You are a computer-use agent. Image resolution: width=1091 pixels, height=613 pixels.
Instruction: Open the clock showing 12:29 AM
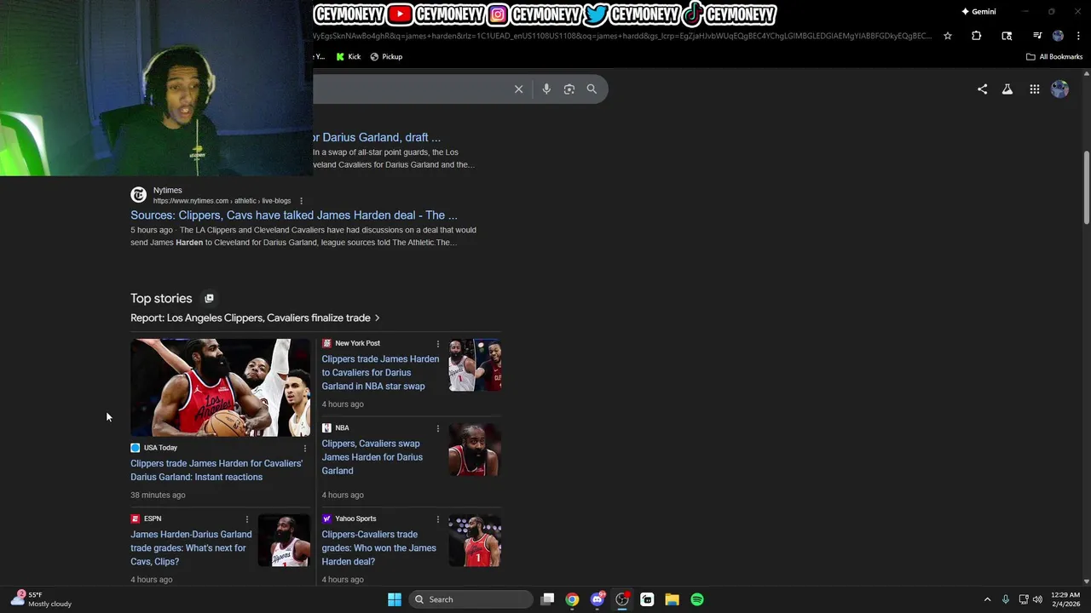[1065, 599]
